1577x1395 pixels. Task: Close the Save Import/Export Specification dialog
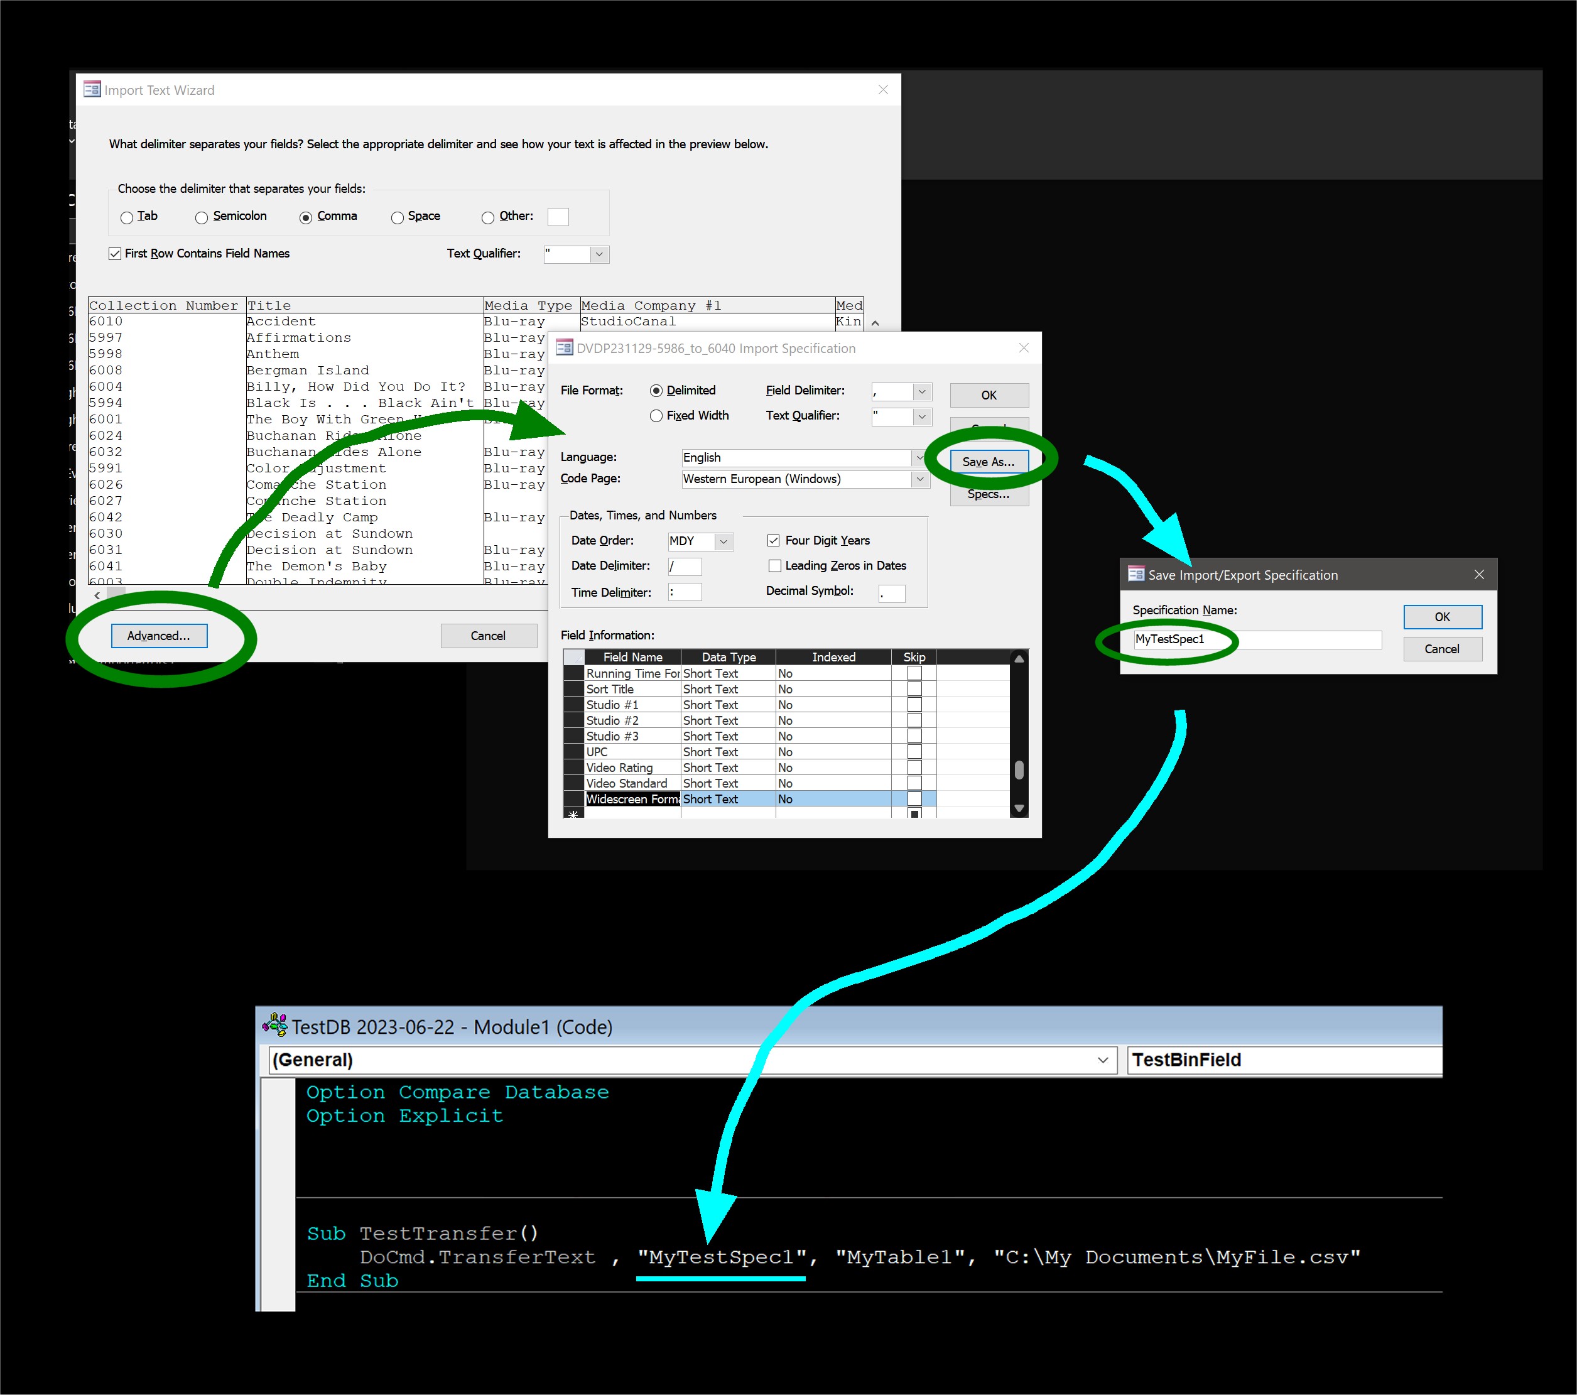click(1478, 574)
